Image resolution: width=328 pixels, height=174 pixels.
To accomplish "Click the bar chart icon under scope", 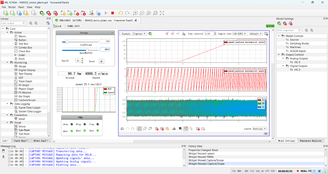I will click(174, 129).
